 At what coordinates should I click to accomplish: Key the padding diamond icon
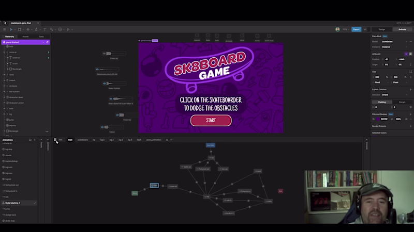[x=410, y=107]
